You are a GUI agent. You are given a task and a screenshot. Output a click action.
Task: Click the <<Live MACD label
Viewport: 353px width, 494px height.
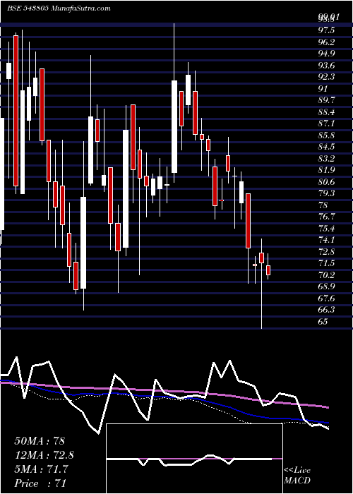[x=297, y=476]
